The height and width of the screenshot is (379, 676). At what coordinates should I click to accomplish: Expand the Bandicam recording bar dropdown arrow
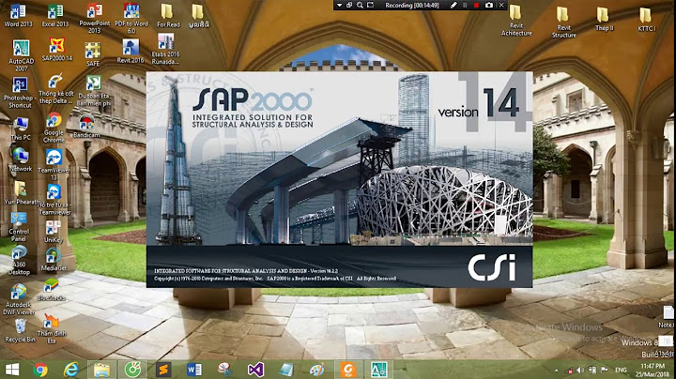[x=339, y=6]
